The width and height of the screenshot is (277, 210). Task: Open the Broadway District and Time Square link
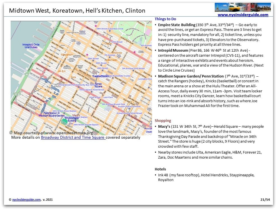pyautogui.click(x=73, y=138)
